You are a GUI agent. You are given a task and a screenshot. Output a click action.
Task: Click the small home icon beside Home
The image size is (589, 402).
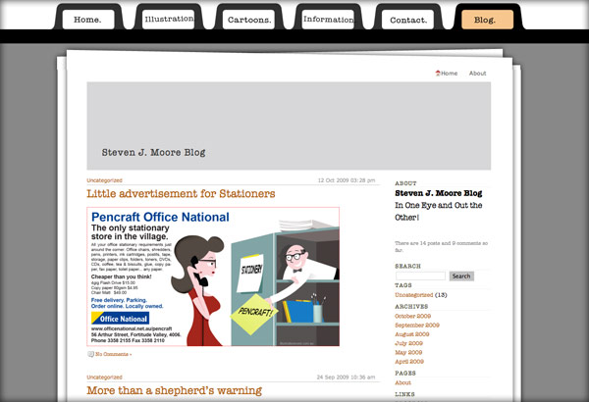click(x=438, y=73)
